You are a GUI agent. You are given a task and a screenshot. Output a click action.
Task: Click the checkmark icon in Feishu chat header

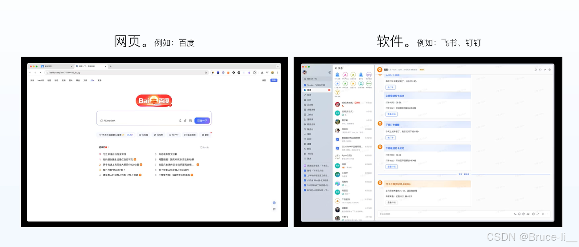545,70
